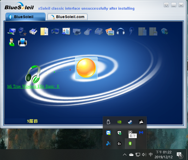Switch to the BlueSoleil tab
Image resolution: width=188 pixels, height=160 pixels.
click(x=25, y=17)
